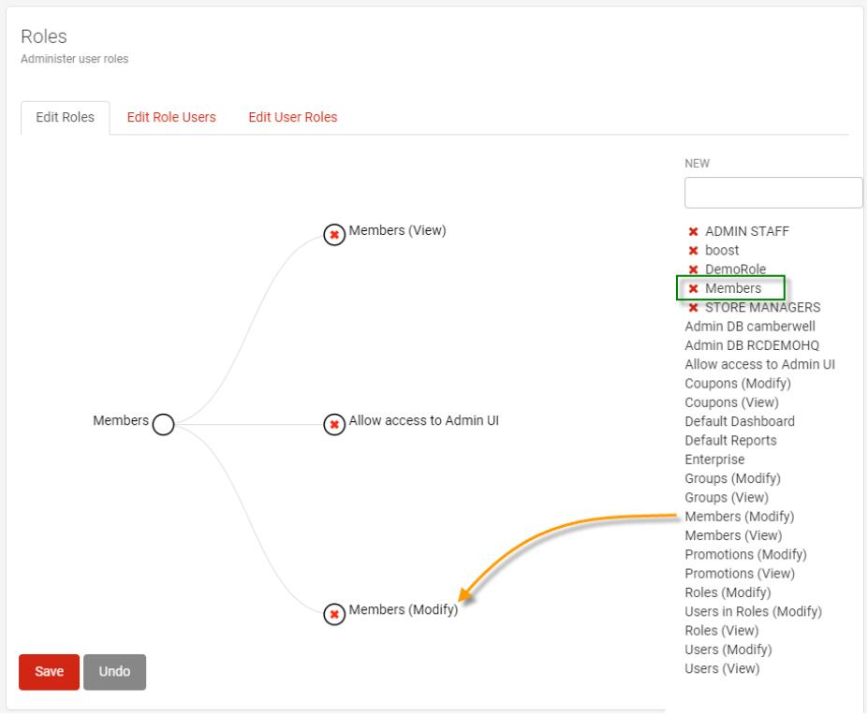Screen dimensions: 868x716
Task: Choose Members (View) in permission list
Action: point(733,535)
